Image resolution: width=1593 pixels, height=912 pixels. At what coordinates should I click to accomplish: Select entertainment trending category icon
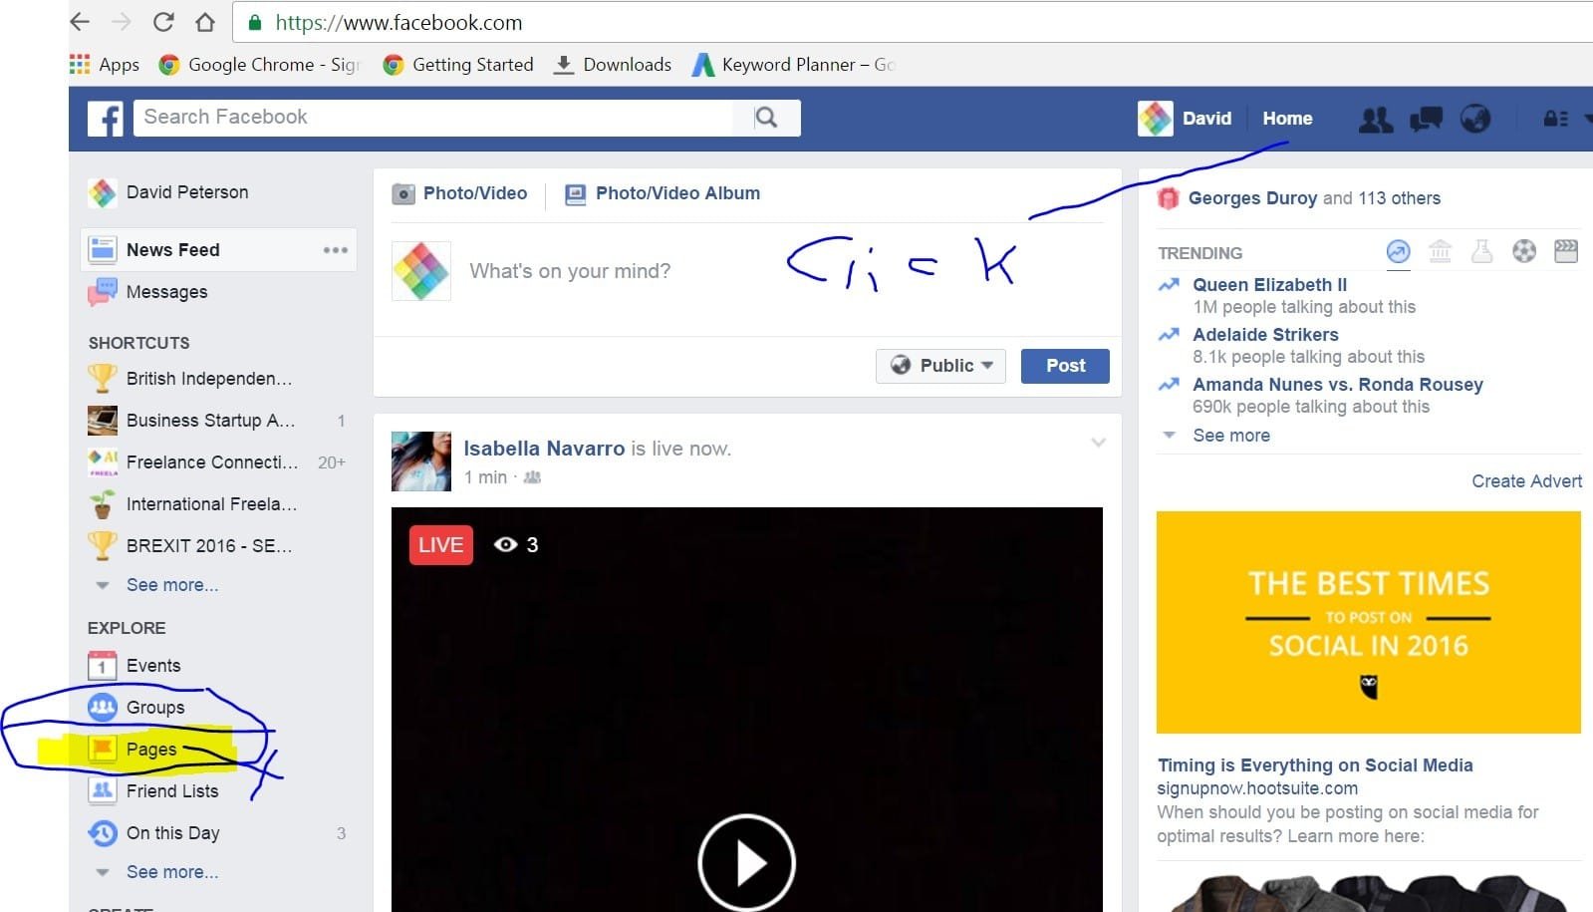coord(1566,251)
